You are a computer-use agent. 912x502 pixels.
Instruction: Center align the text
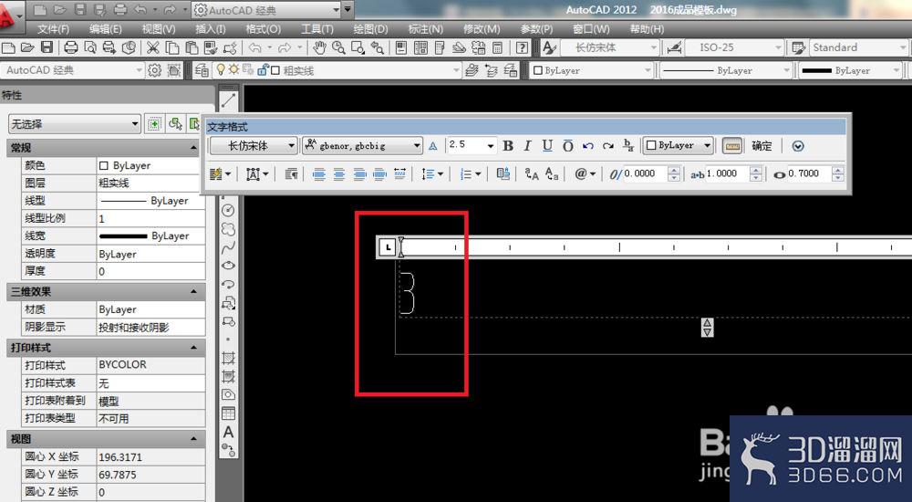pos(339,173)
